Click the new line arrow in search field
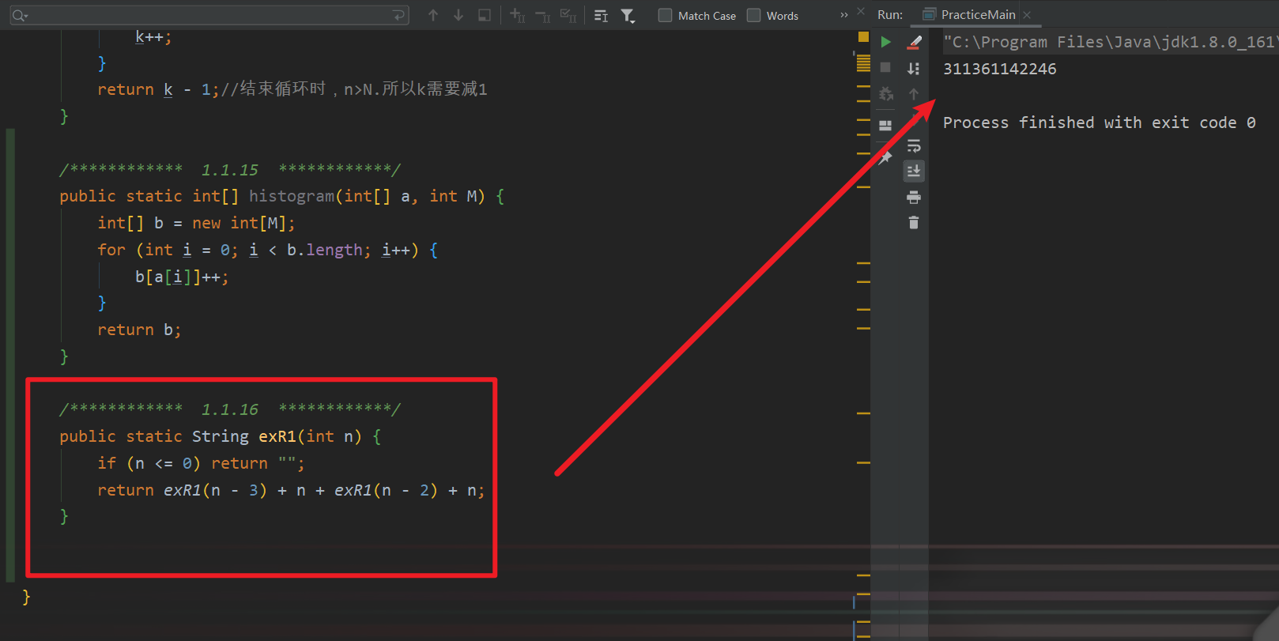The image size is (1279, 641). [x=398, y=15]
